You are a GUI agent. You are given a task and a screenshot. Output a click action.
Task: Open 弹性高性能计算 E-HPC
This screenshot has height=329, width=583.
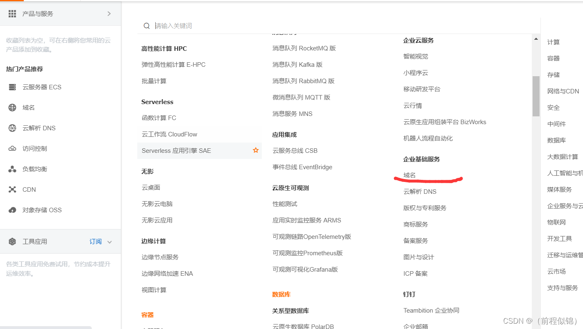point(174,64)
